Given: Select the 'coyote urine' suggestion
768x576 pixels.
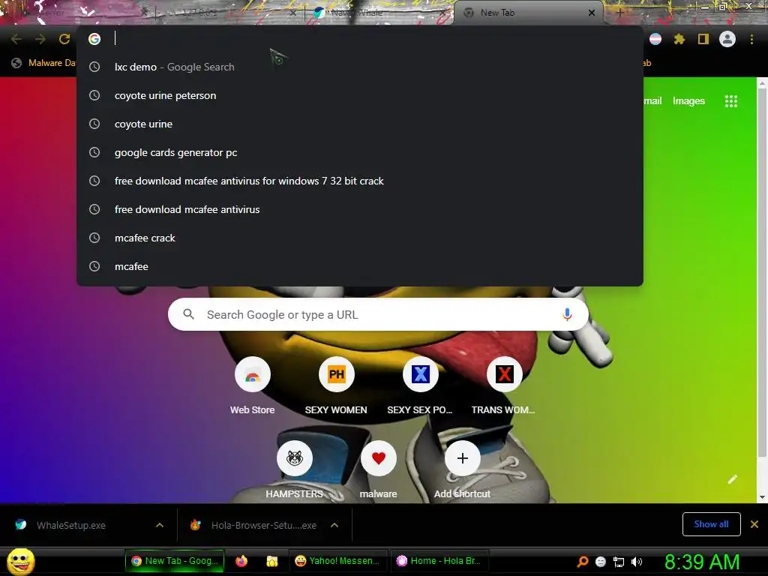Looking at the screenshot, I should pos(360,124).
